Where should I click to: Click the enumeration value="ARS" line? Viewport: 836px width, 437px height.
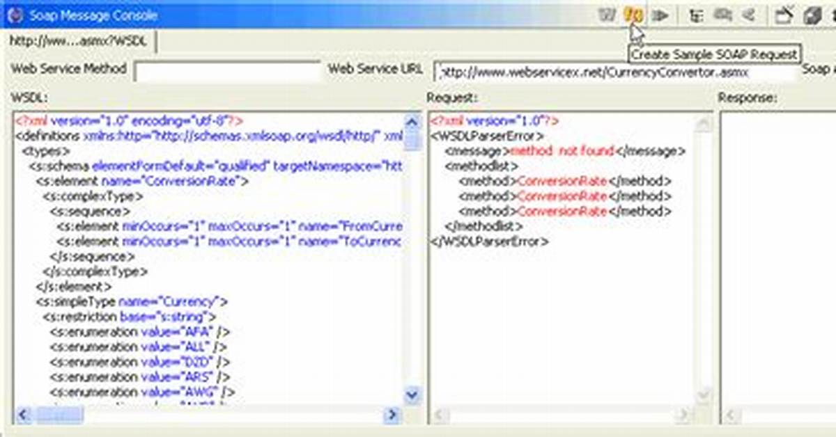140,376
